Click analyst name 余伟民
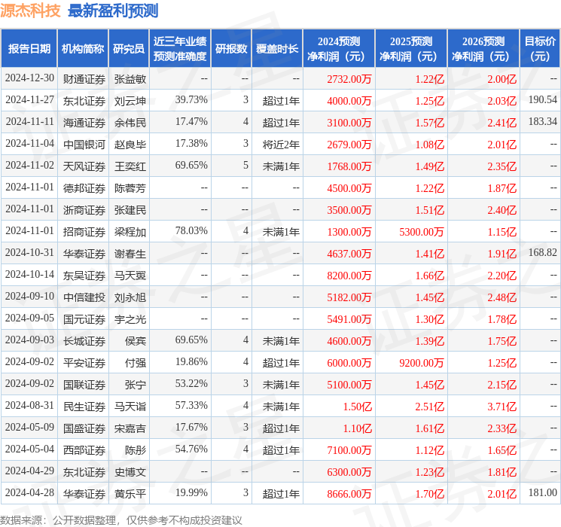Image resolution: width=561 pixels, height=527 pixels. (x=130, y=123)
